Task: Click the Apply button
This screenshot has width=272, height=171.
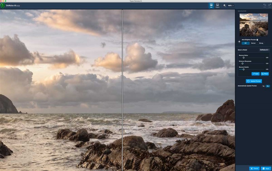Action: pos(266,168)
